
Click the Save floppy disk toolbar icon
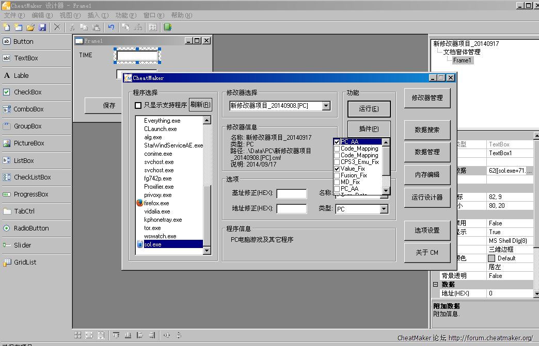(42, 27)
